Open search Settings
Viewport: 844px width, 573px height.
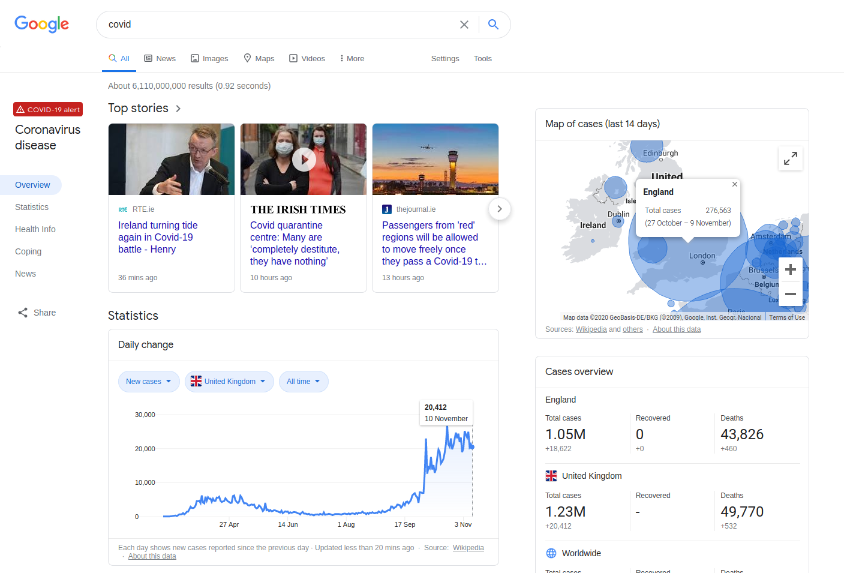tap(445, 58)
